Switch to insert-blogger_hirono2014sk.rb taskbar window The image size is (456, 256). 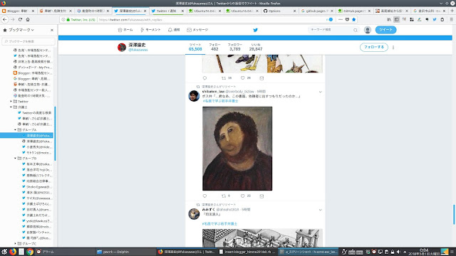[x=247, y=252]
